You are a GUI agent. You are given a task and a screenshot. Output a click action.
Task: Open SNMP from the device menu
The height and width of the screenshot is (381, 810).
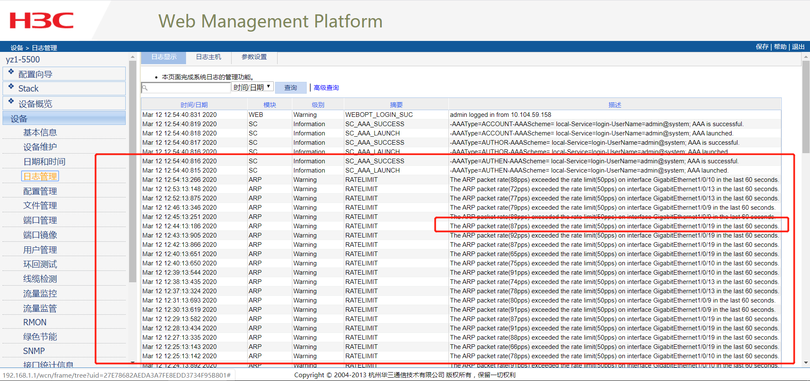34,351
